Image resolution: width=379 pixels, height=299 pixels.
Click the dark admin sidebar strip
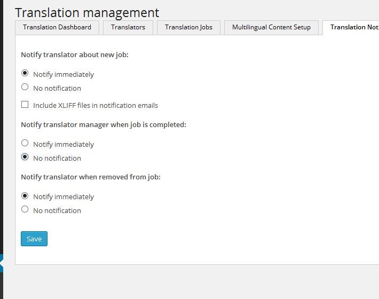coord(2,133)
